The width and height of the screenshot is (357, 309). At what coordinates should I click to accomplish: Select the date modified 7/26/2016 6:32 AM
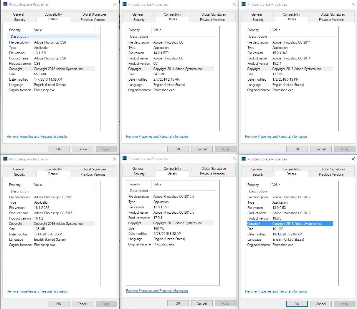pyautogui.click(x=167, y=234)
